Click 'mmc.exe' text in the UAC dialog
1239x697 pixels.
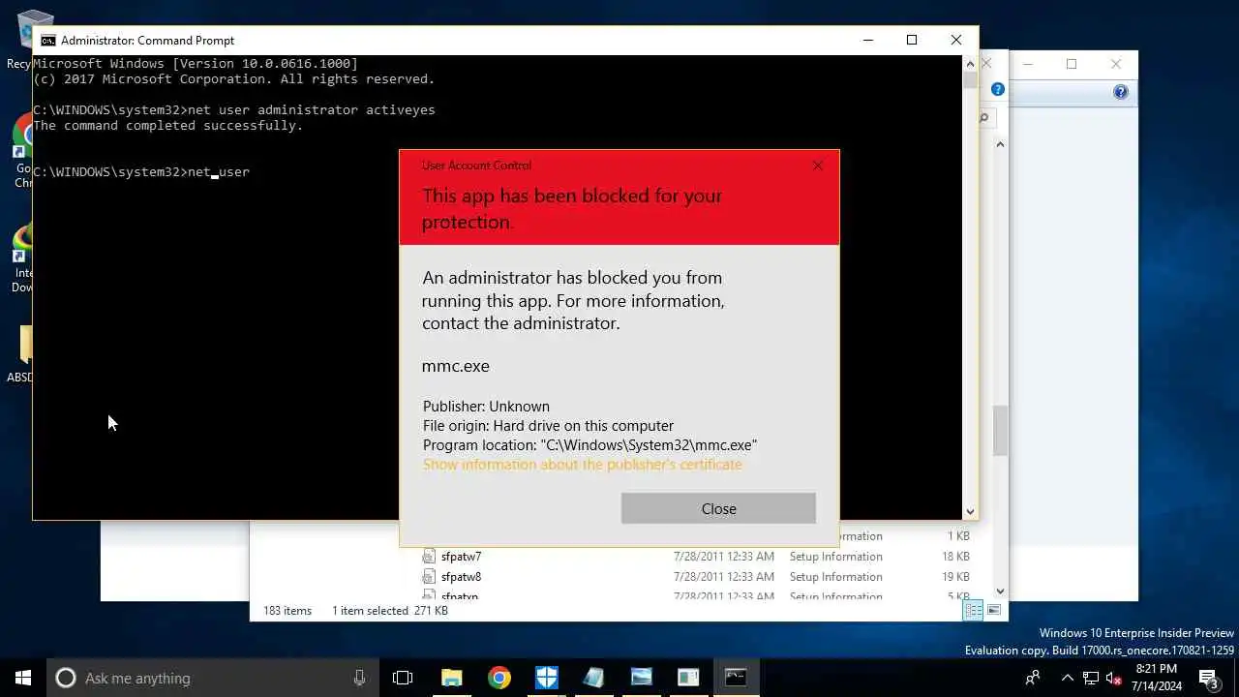point(456,366)
